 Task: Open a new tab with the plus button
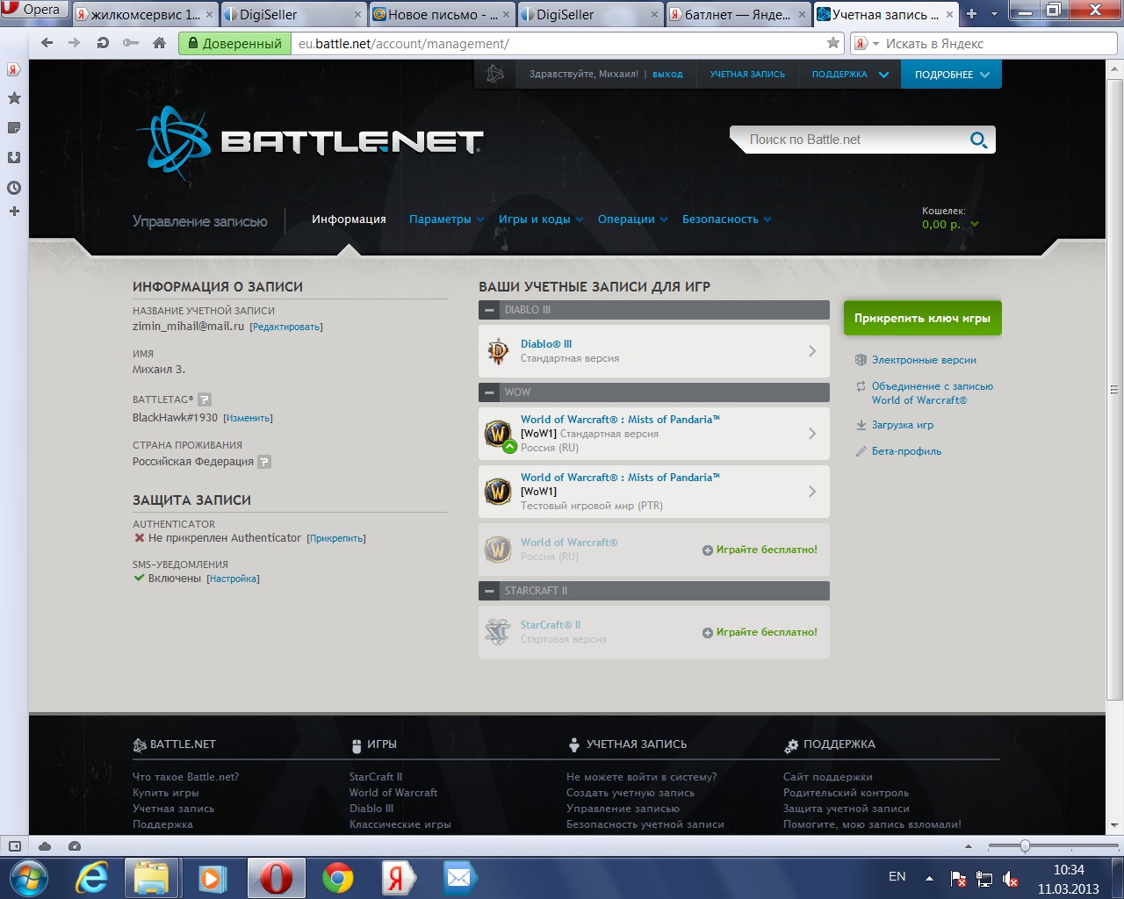(x=971, y=14)
